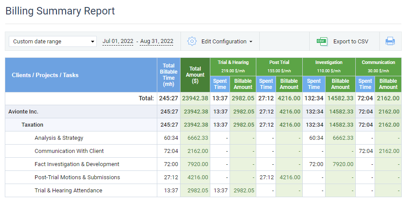This screenshot has width=407, height=202.
Task: Click the gear icon beside Edit Configuration
Action: (x=192, y=42)
